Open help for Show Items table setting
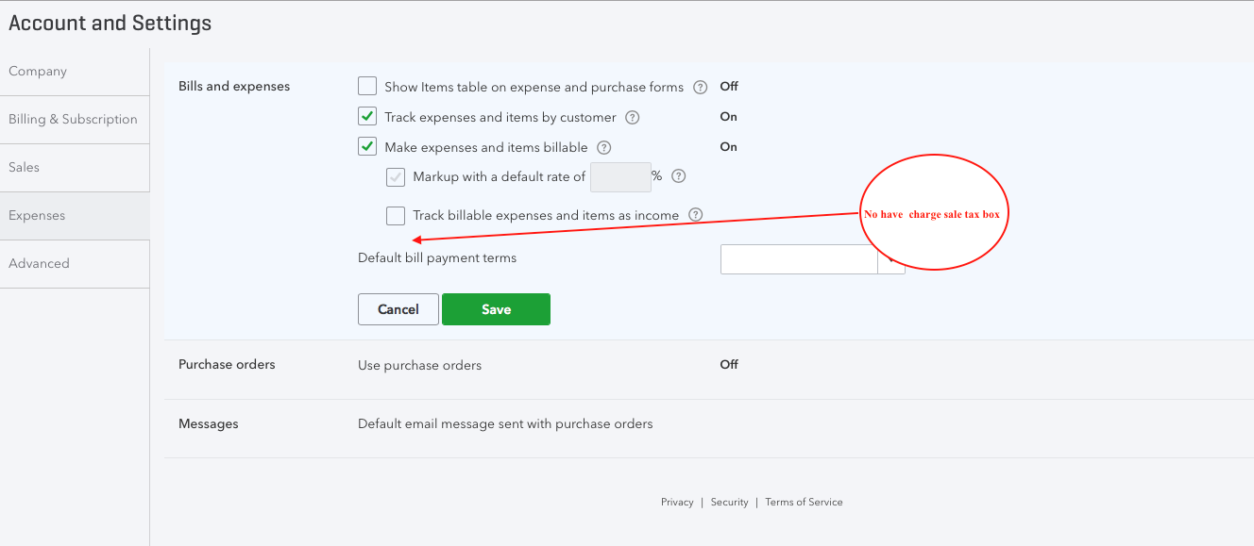Image resolution: width=1254 pixels, height=546 pixels. 700,86
